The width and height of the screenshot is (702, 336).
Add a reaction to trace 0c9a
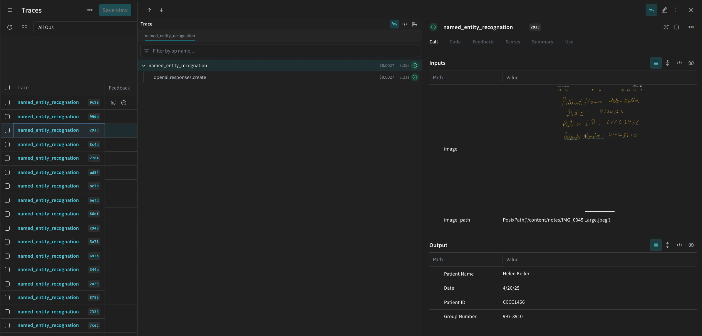pyautogui.click(x=113, y=103)
